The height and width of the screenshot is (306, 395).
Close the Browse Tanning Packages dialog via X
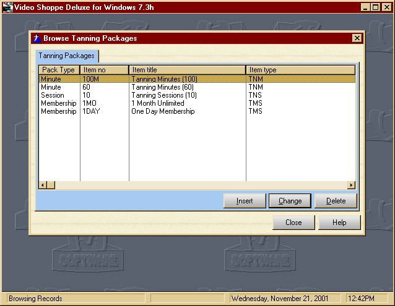357,38
